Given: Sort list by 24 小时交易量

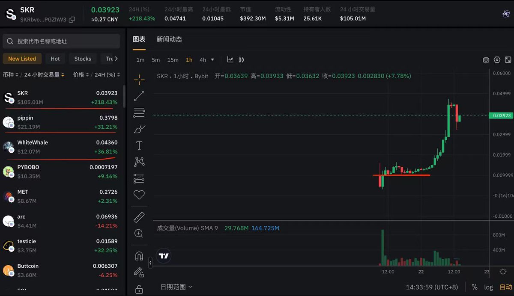Looking at the screenshot, I should click(44, 75).
